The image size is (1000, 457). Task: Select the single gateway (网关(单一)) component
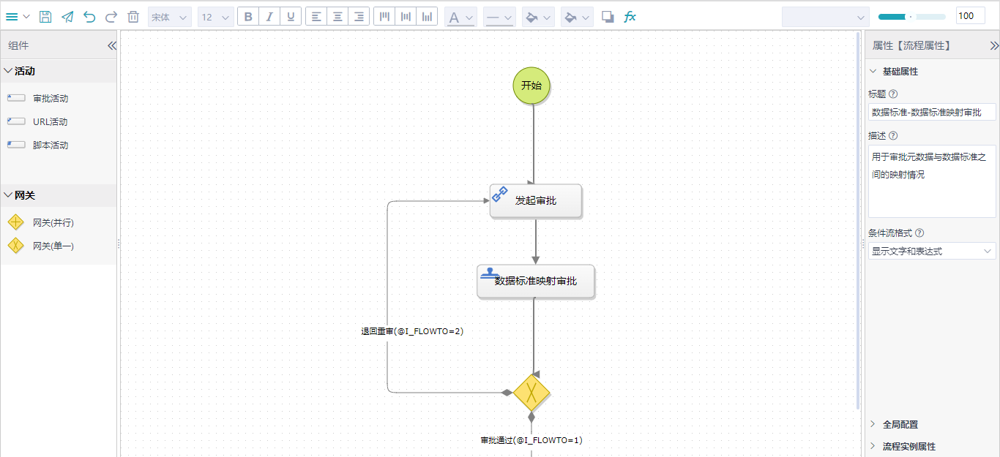[53, 246]
